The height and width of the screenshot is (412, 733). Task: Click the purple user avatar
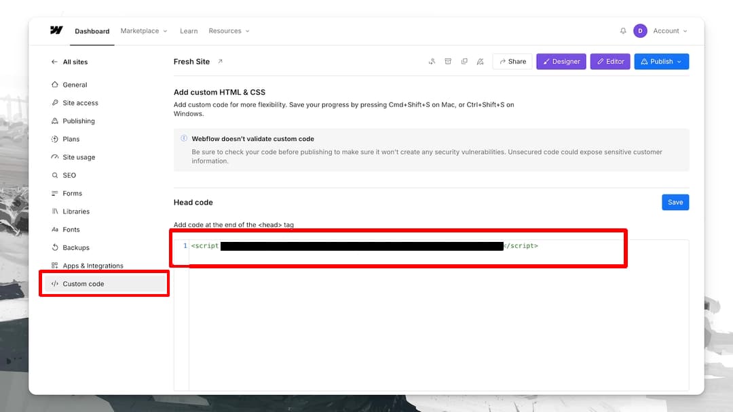pos(640,31)
